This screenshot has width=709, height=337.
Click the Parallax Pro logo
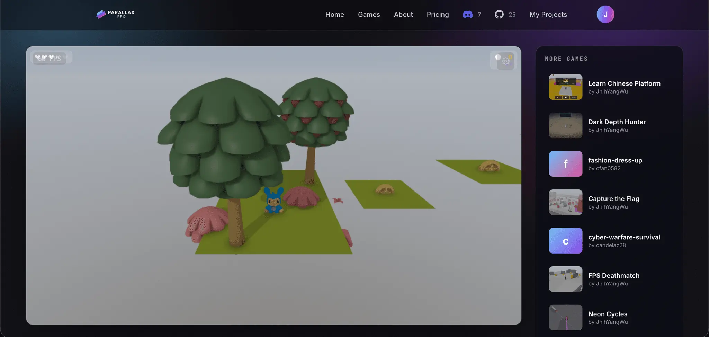click(x=115, y=14)
